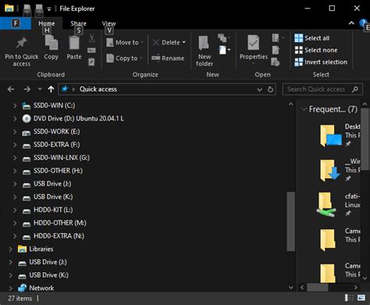Click the Copy path icon
Image resolution: width=370 pixels, height=305 pixels.
[91, 50]
